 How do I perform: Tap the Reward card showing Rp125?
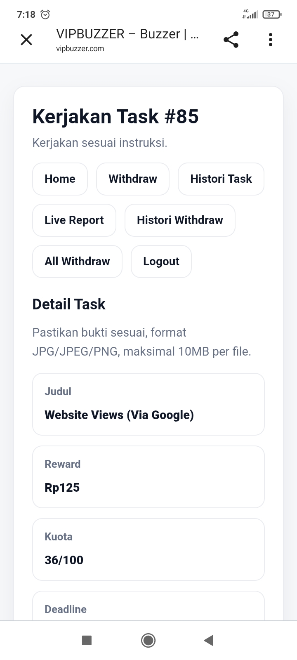click(148, 477)
